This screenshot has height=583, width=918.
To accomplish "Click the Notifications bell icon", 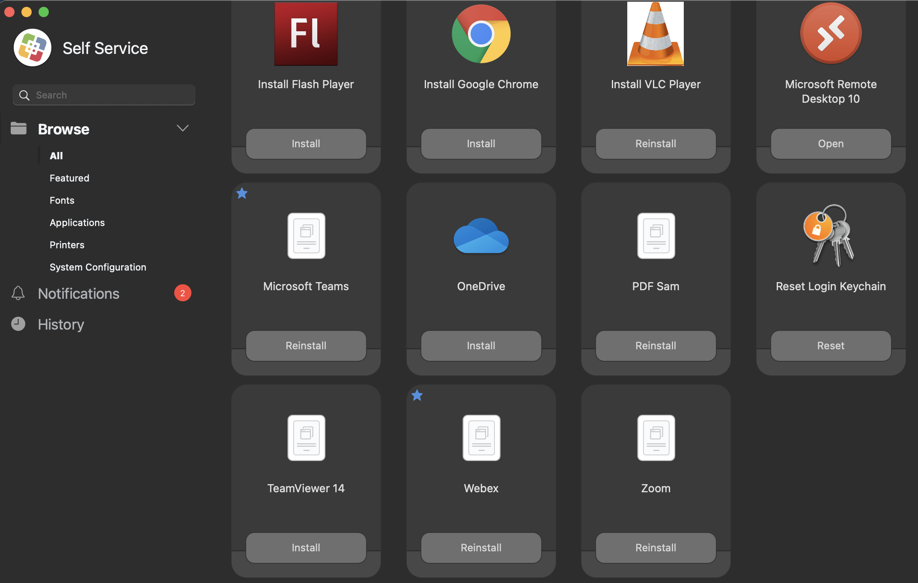I will pos(18,293).
